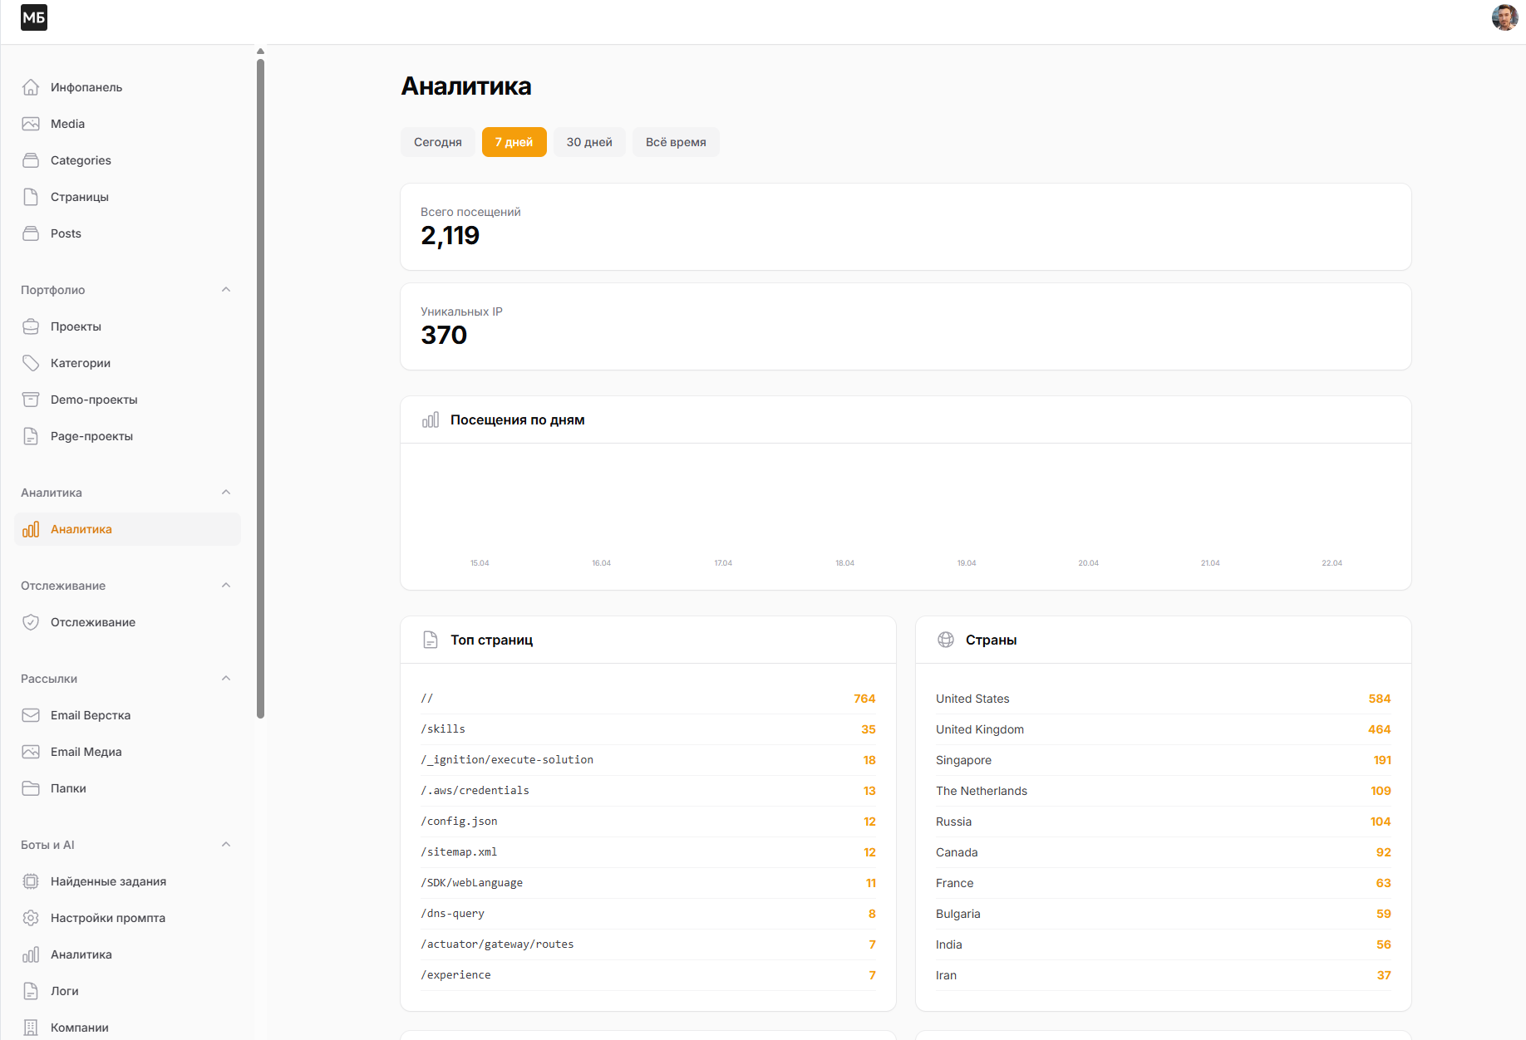The width and height of the screenshot is (1526, 1040).
Task: Click the Найденные задания chip icon
Action: coord(31,881)
